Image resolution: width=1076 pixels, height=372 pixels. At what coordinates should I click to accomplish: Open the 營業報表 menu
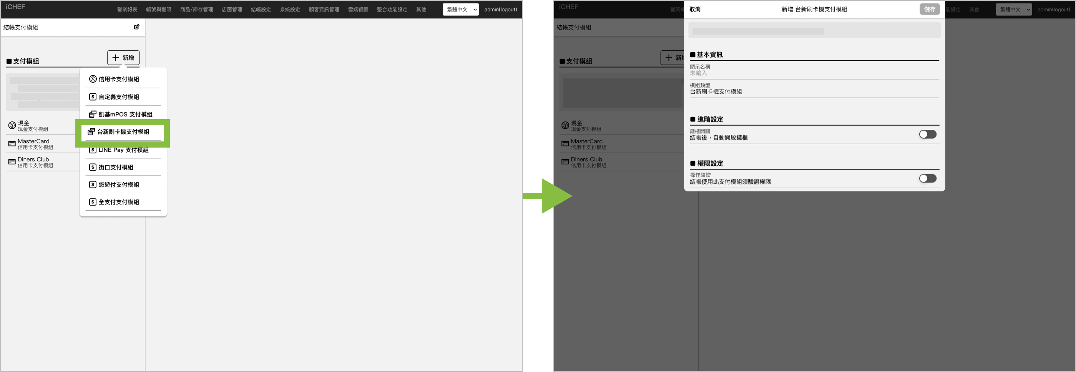(127, 9)
